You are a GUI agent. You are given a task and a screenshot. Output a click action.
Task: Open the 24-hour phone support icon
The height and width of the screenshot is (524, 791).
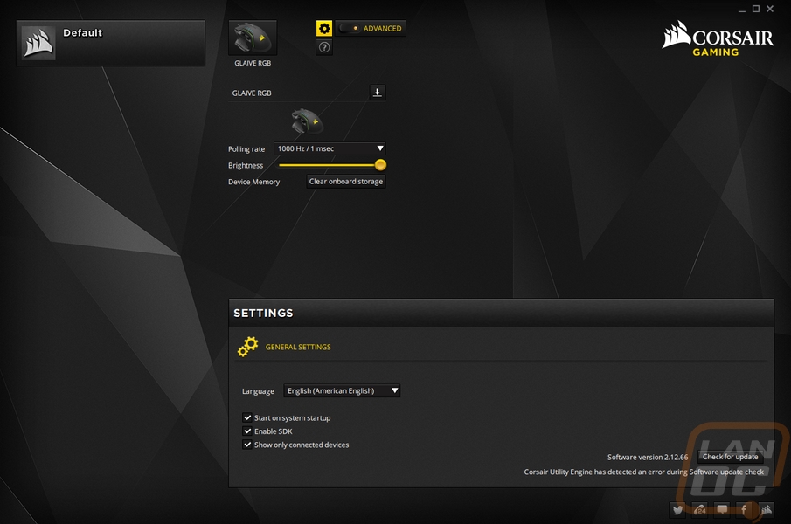coord(700,509)
